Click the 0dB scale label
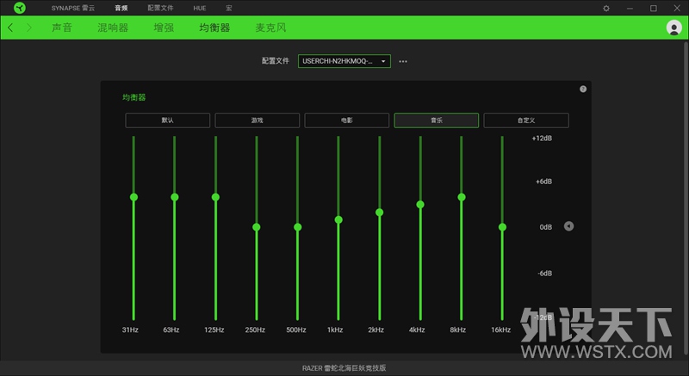This screenshot has width=689, height=376. (x=546, y=227)
